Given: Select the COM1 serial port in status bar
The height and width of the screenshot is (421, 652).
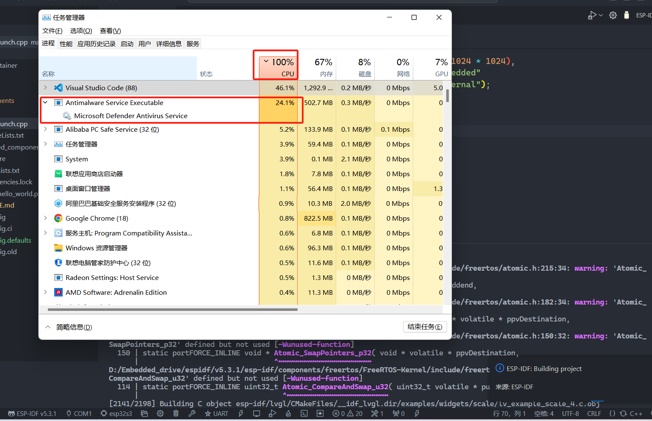Looking at the screenshot, I should 79,413.
